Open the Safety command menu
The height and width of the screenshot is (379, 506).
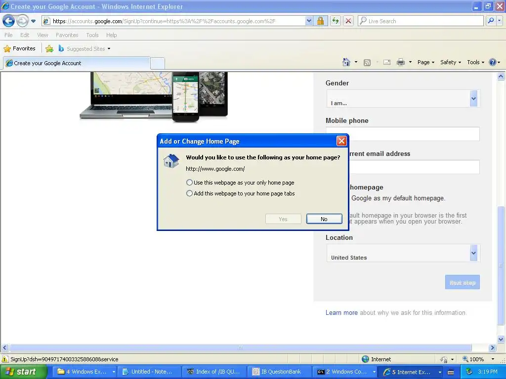451,62
